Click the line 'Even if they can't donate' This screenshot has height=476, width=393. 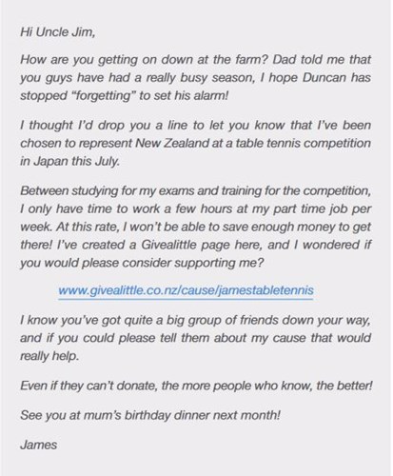196,386
